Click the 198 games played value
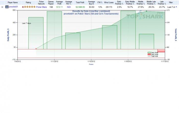The image size is (179, 113). (x=51, y=7)
